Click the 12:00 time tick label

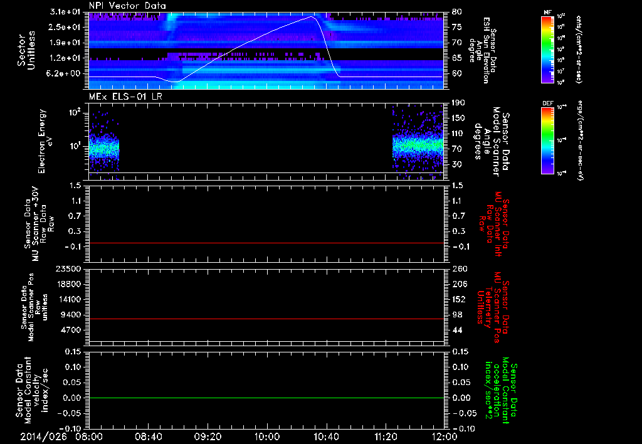(445, 436)
